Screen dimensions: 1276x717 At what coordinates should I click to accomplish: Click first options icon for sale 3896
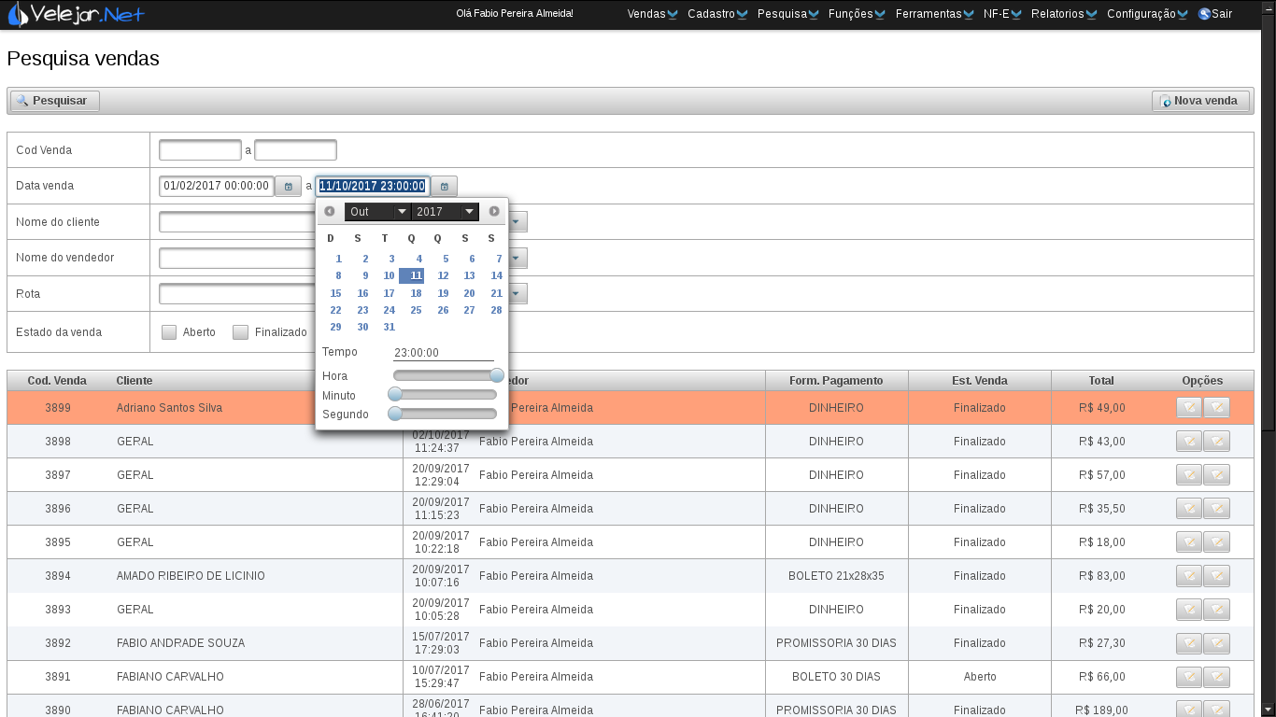1189,509
